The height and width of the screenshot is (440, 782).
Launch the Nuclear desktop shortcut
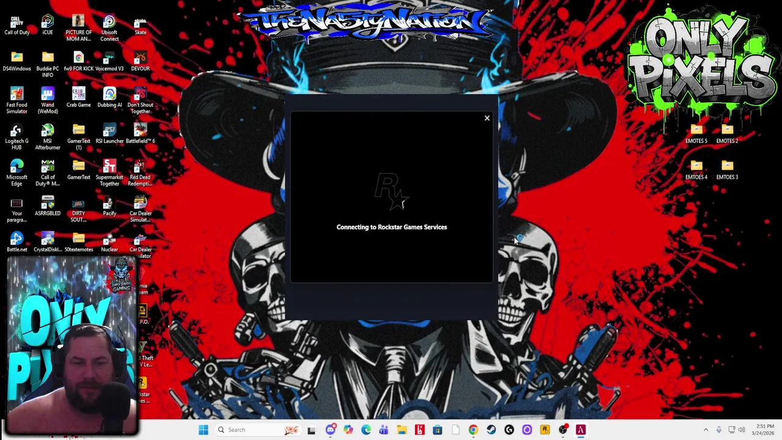(109, 243)
